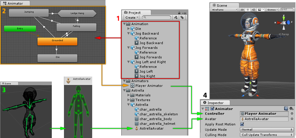Image resolution: width=296 pixels, height=138 pixels.
Task: Select the Jog Left clip icon
Action: pyautogui.click(x=137, y=72)
